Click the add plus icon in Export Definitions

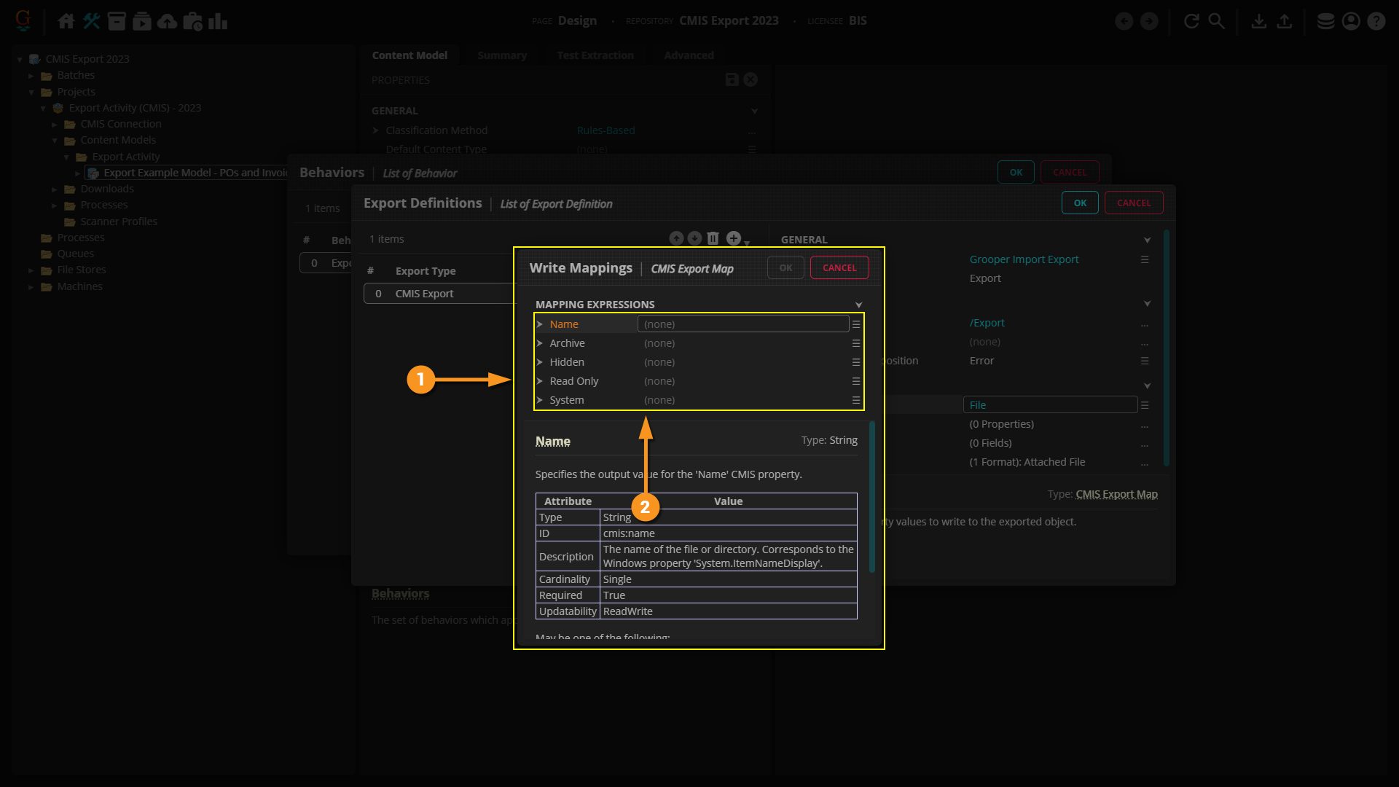[x=734, y=238]
